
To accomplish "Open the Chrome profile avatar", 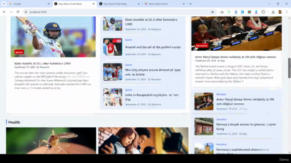I will [x=280, y=12].
